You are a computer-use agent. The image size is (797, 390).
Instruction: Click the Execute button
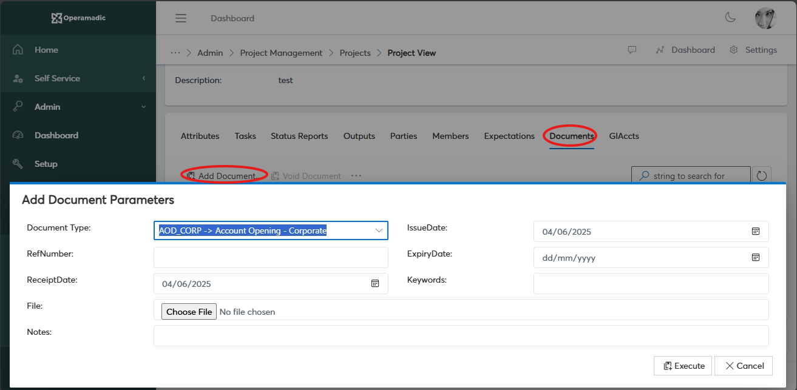pos(683,366)
